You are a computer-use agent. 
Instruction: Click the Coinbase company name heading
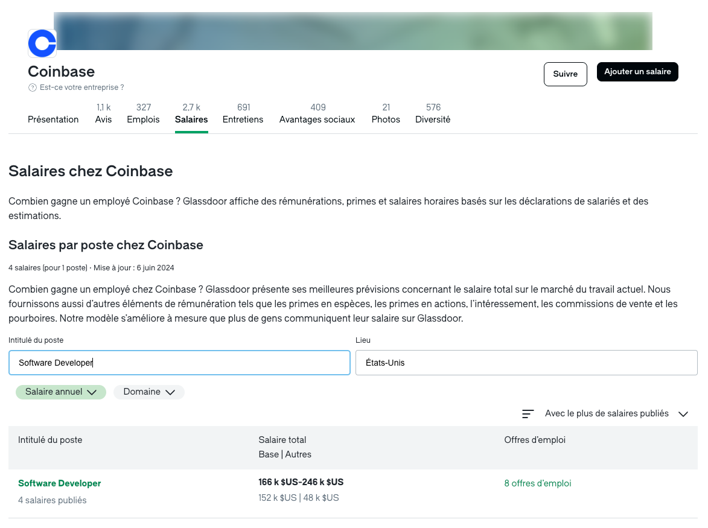pyautogui.click(x=62, y=72)
